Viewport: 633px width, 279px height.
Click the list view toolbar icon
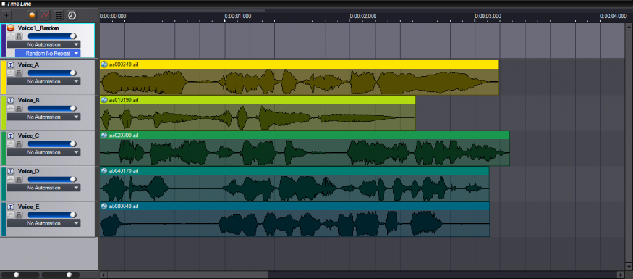(x=59, y=15)
